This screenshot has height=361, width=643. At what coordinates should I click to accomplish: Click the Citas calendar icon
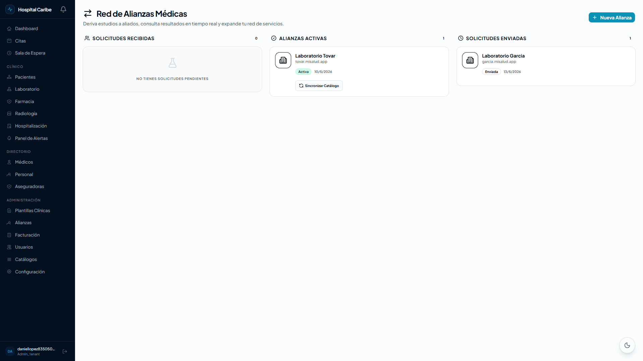click(x=9, y=41)
